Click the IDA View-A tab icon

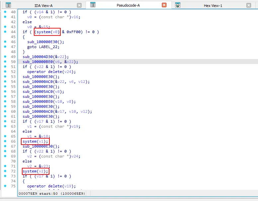pos(8,5)
